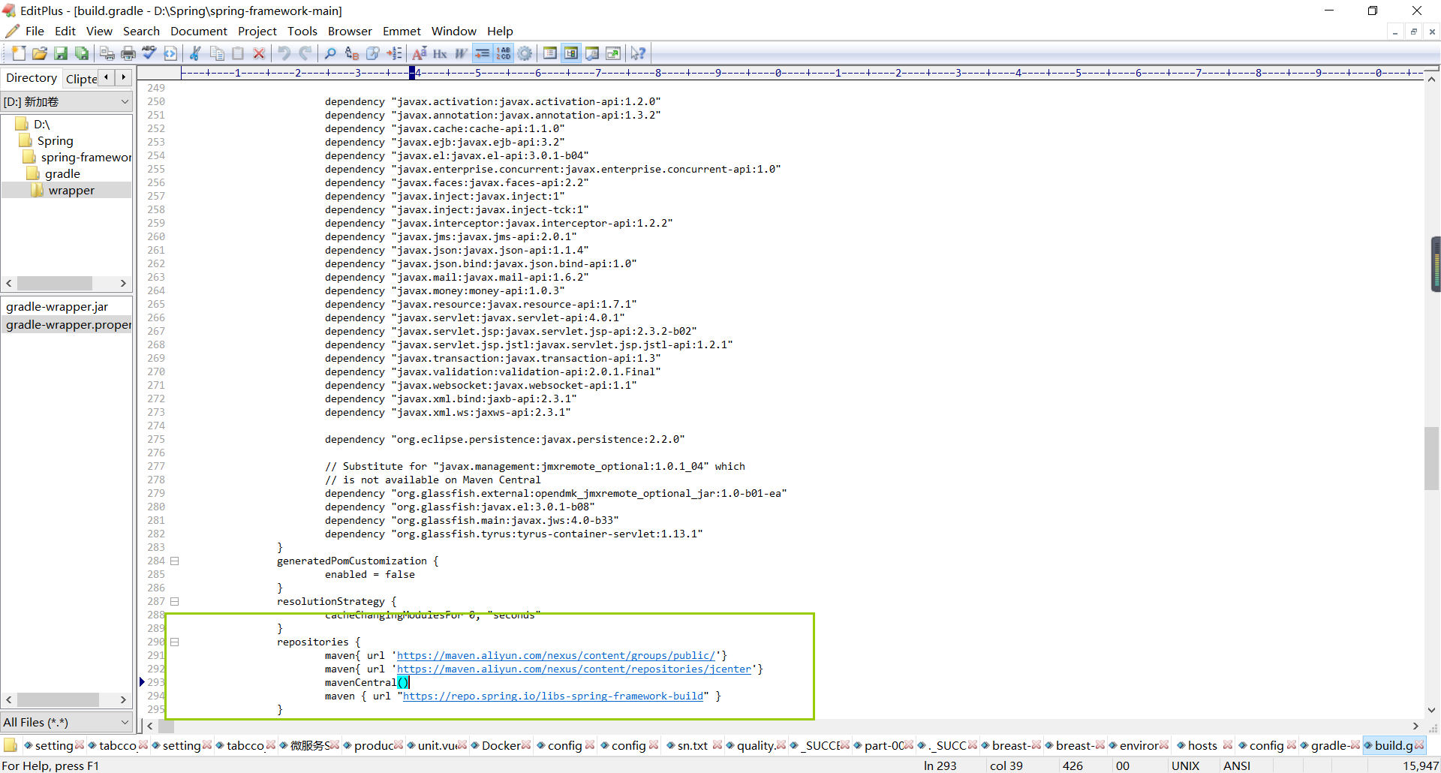Collapse the generatedPomCustomization fold marker
The image size is (1441, 773).
(174, 561)
